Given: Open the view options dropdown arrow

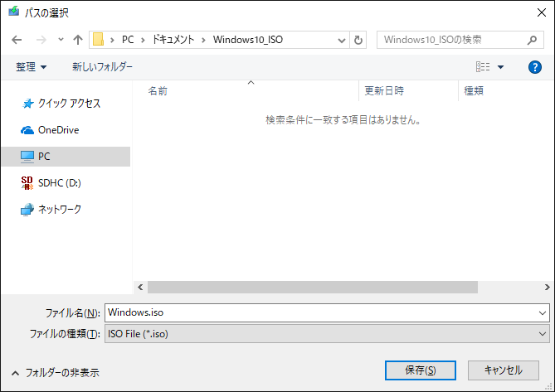Looking at the screenshot, I should pos(500,67).
